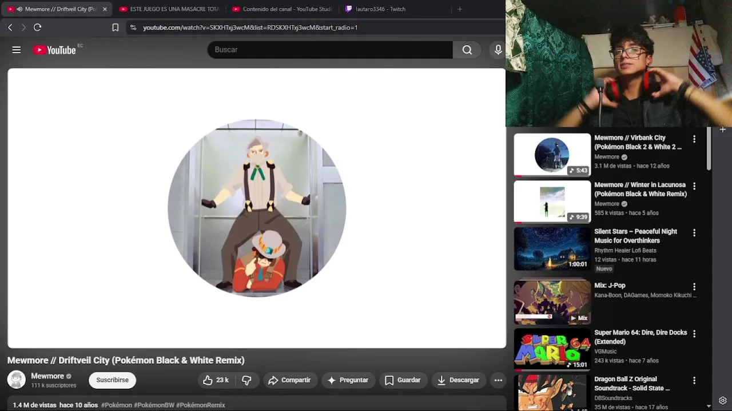
Task: Open Dragon Ball Z Solid State thumbnail
Action: (x=552, y=393)
